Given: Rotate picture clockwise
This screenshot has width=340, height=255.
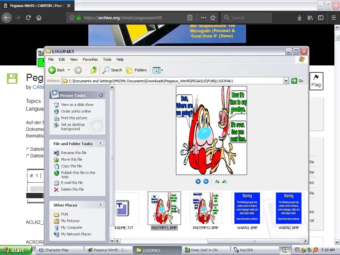Looking at the screenshot, I should pos(217,182).
